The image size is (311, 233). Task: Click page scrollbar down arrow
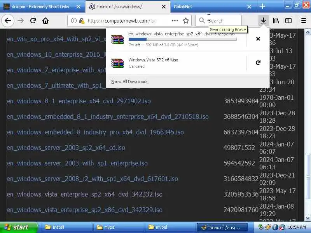coord(308,218)
